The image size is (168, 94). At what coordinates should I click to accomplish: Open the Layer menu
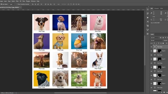tap(5, 1)
